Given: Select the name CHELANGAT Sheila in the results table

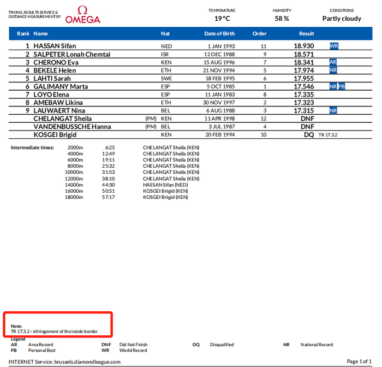Looking at the screenshot, I should point(63,119).
